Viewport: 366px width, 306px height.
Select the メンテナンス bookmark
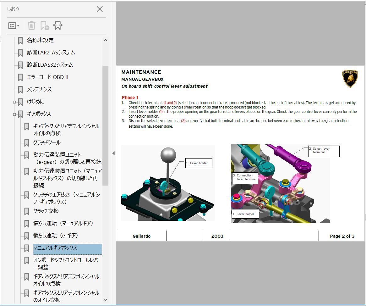tap(39, 89)
